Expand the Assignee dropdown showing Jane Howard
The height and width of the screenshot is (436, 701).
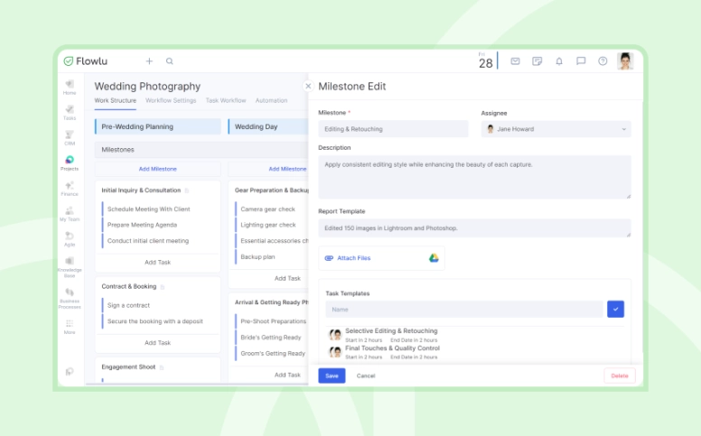coord(556,129)
